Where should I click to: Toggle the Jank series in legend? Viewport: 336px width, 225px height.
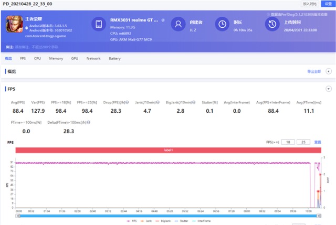click(146, 221)
